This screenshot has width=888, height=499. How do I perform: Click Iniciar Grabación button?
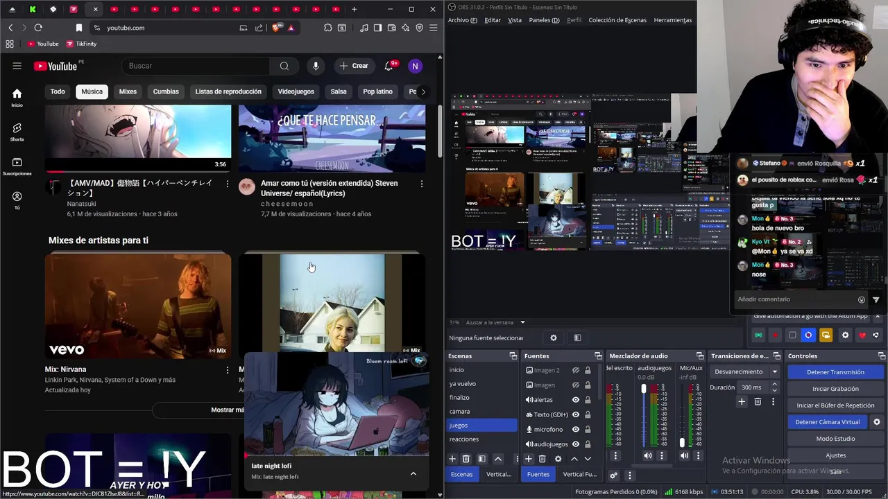coord(835,389)
